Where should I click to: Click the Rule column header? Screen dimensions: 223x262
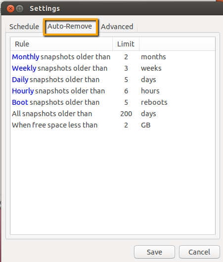pos(61,44)
